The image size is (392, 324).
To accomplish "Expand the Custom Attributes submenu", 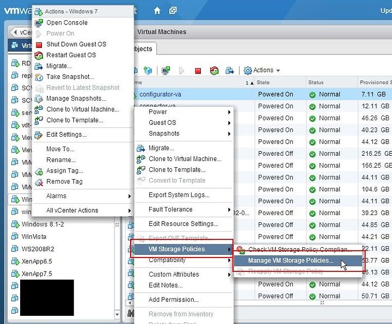I will (x=184, y=274).
